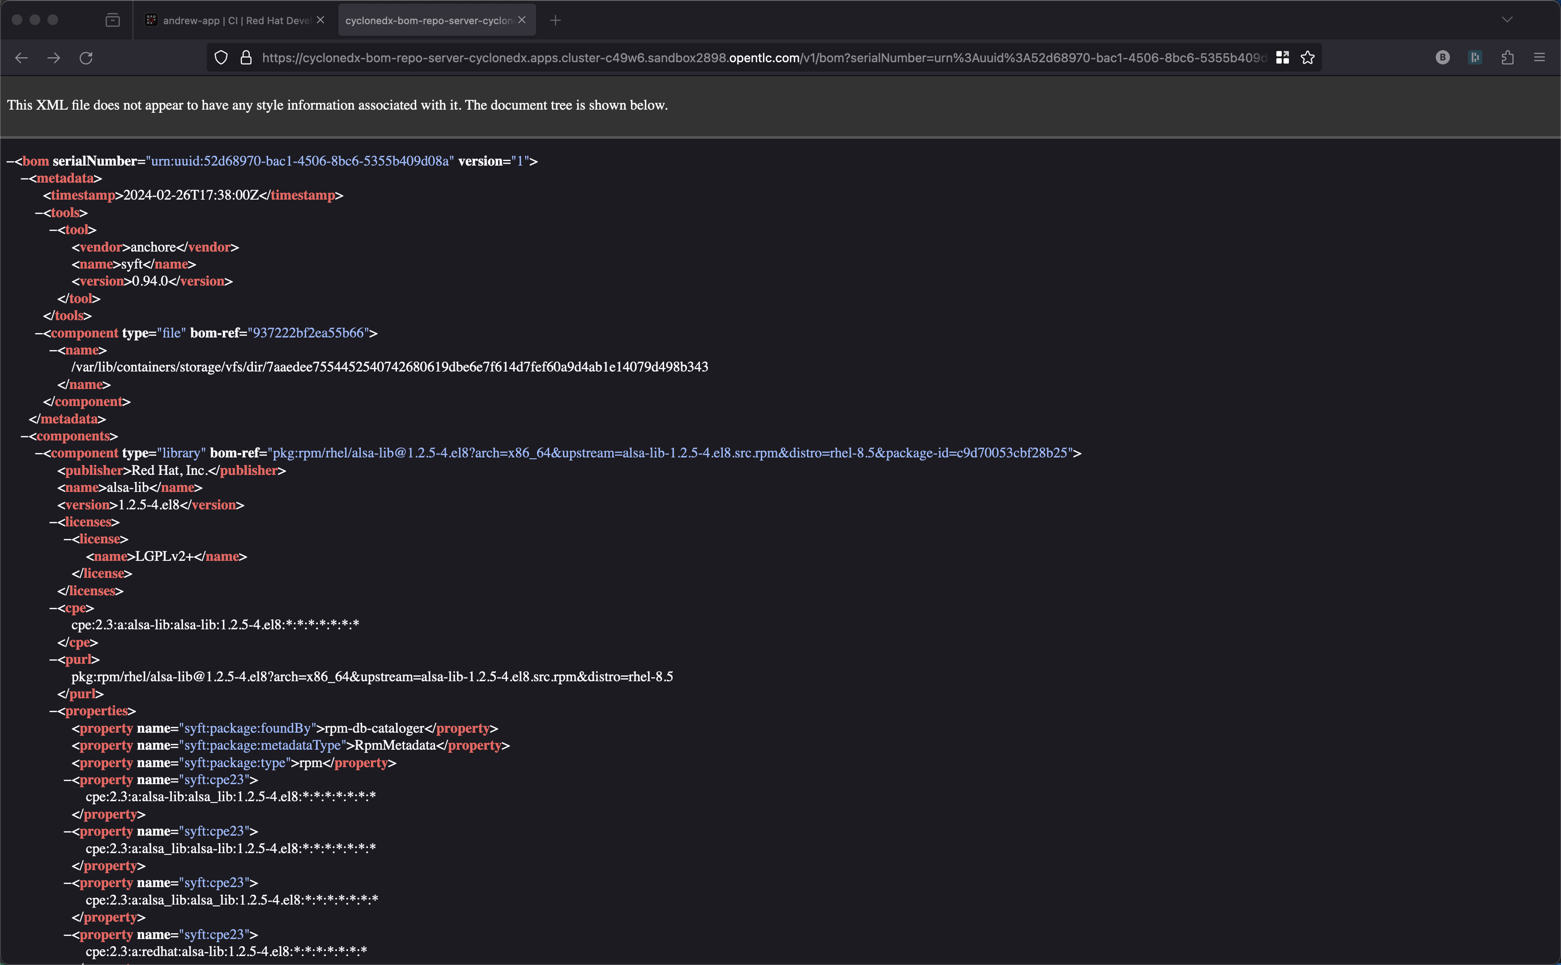Collapse the components XML node
Screen dimensions: 1561x965
click(24, 436)
